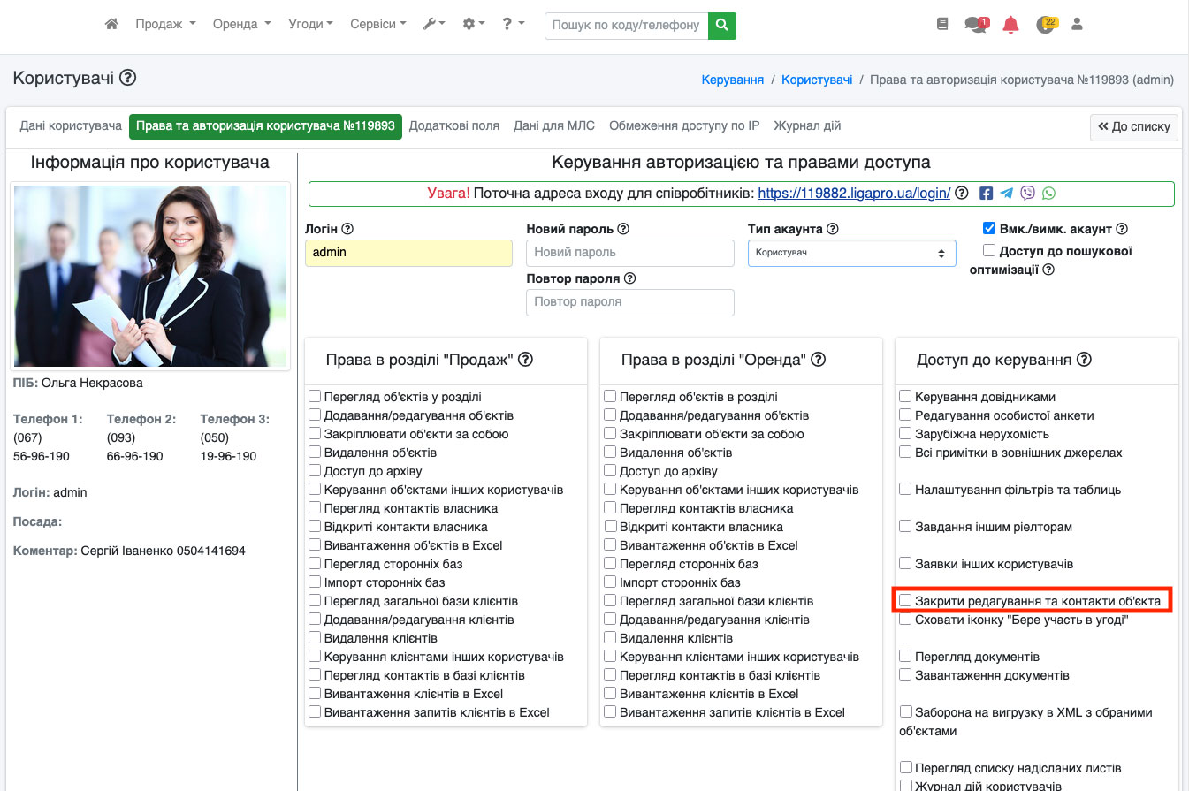Open the ligapro.ua login link

click(854, 194)
